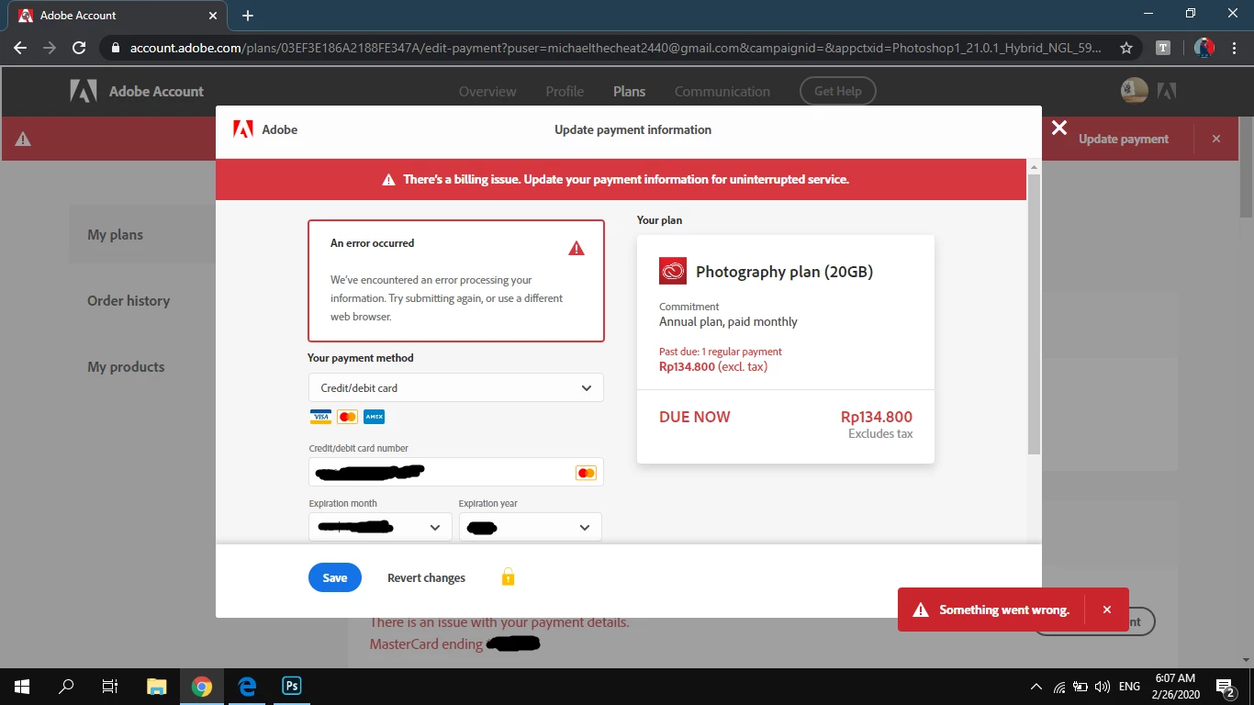The height and width of the screenshot is (705, 1254).
Task: Open Photoshop from the taskbar
Action: tap(291, 686)
